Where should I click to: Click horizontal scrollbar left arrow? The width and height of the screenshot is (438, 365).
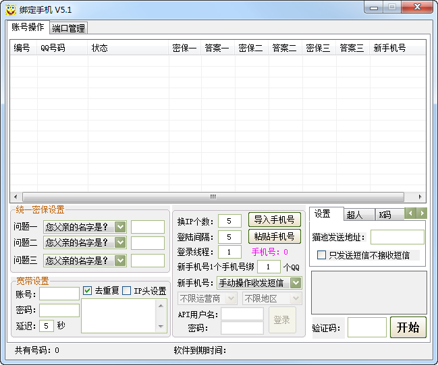[x=16, y=197]
